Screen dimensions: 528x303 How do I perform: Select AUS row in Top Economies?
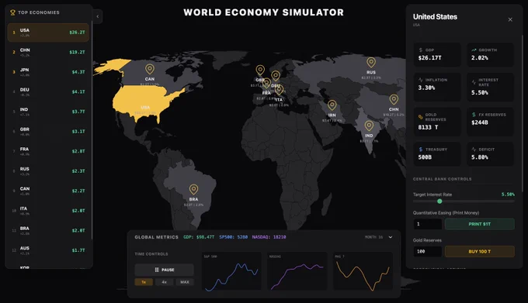pos(48,250)
